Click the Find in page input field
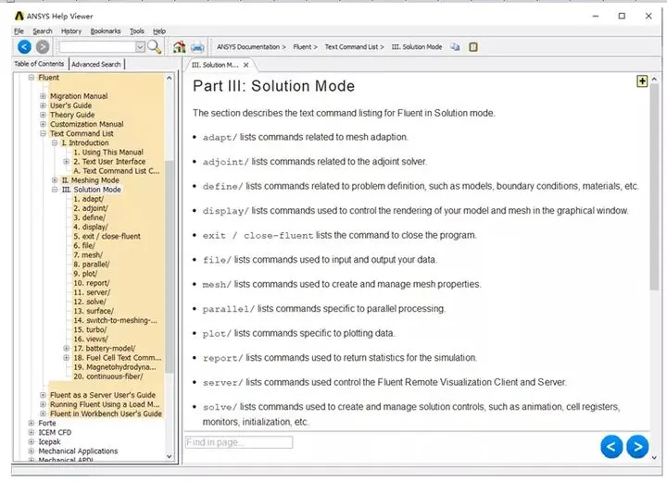Viewport: 667px width, 481px height. pos(239,442)
